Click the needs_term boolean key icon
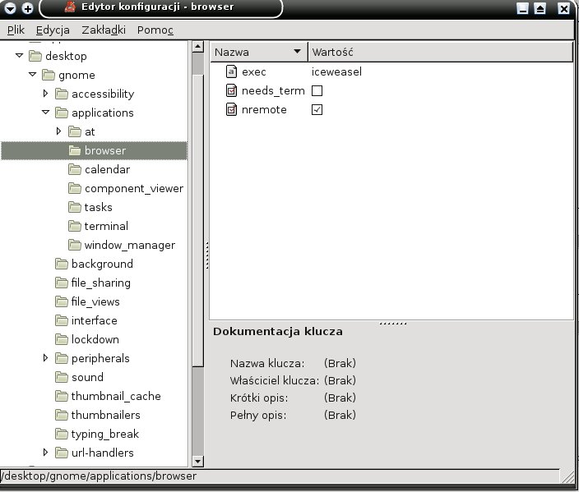The image size is (579, 492). (231, 91)
